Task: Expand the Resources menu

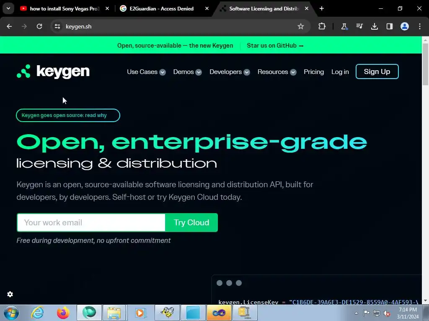Action: point(277,72)
